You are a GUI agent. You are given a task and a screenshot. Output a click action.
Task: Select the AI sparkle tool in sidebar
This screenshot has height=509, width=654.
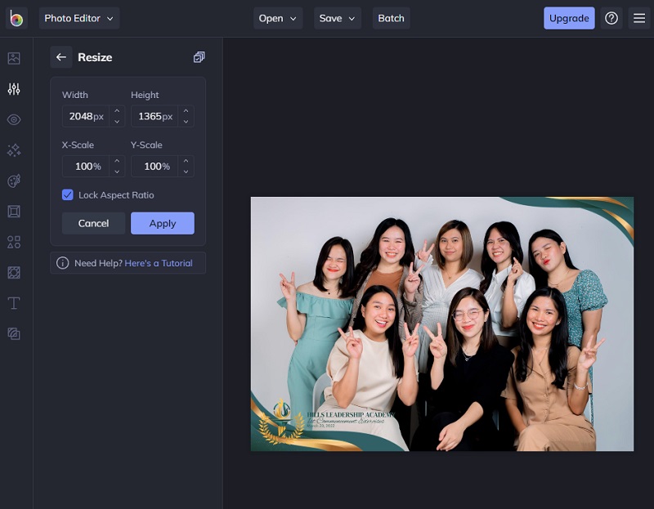point(13,150)
